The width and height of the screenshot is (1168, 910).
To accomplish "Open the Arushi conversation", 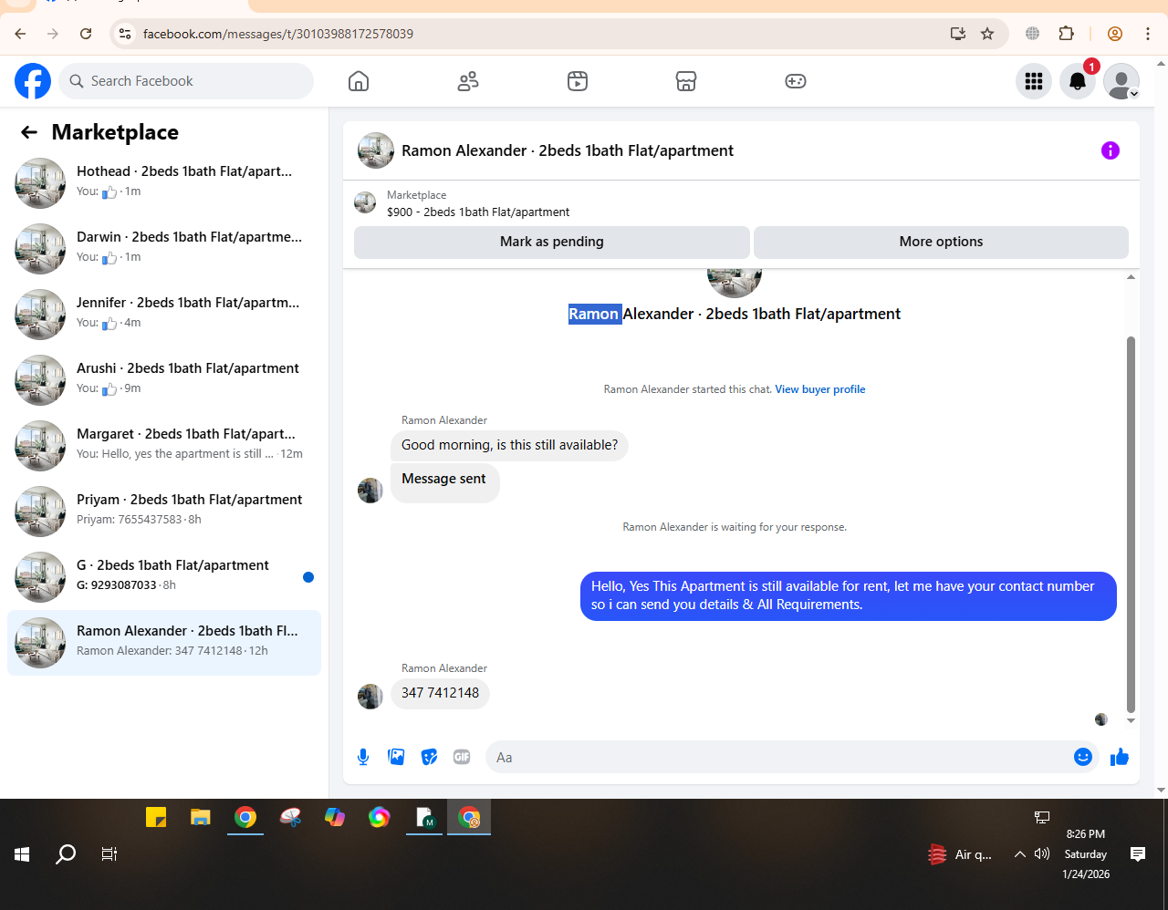I will pyautogui.click(x=164, y=380).
